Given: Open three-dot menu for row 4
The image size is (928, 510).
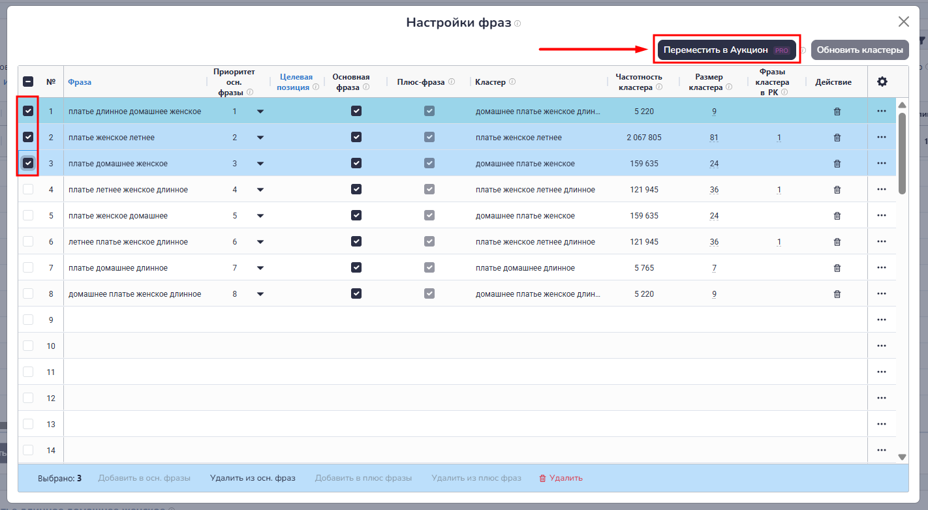Looking at the screenshot, I should [882, 190].
